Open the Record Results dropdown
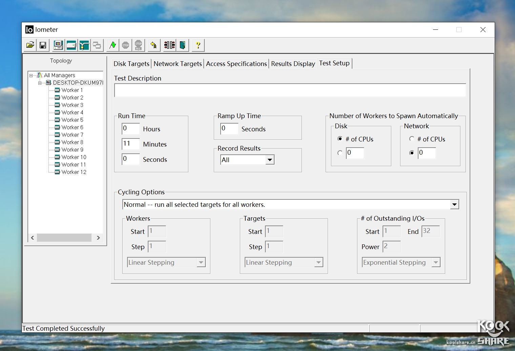The width and height of the screenshot is (515, 351). (270, 160)
